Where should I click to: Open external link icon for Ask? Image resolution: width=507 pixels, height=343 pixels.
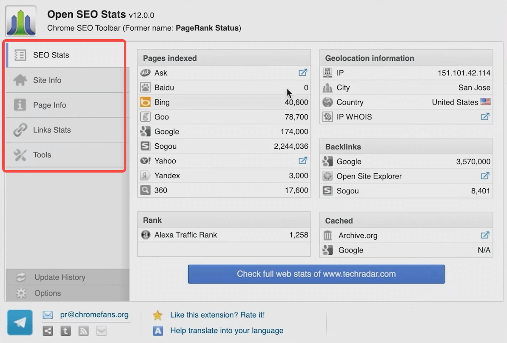point(303,73)
